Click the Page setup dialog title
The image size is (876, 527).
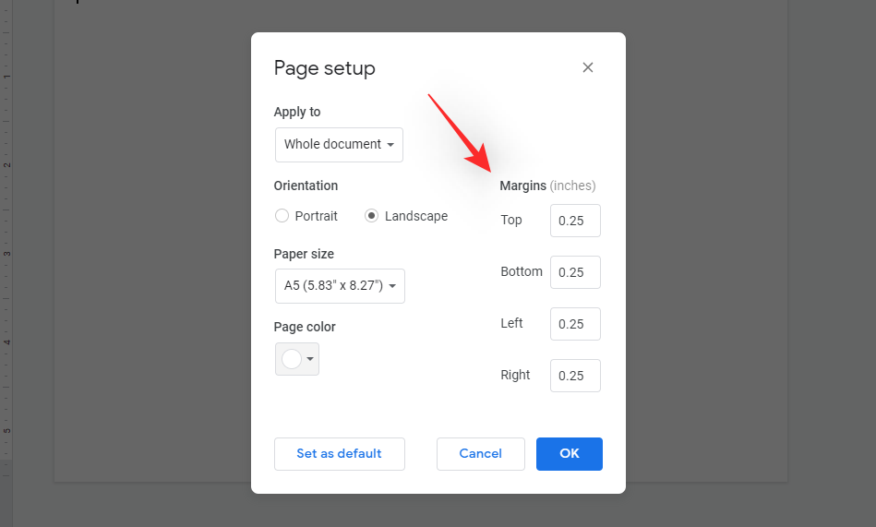(325, 68)
